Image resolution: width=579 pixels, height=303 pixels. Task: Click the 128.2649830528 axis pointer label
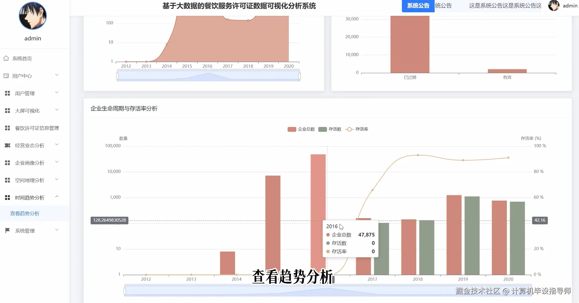pyautogui.click(x=109, y=220)
